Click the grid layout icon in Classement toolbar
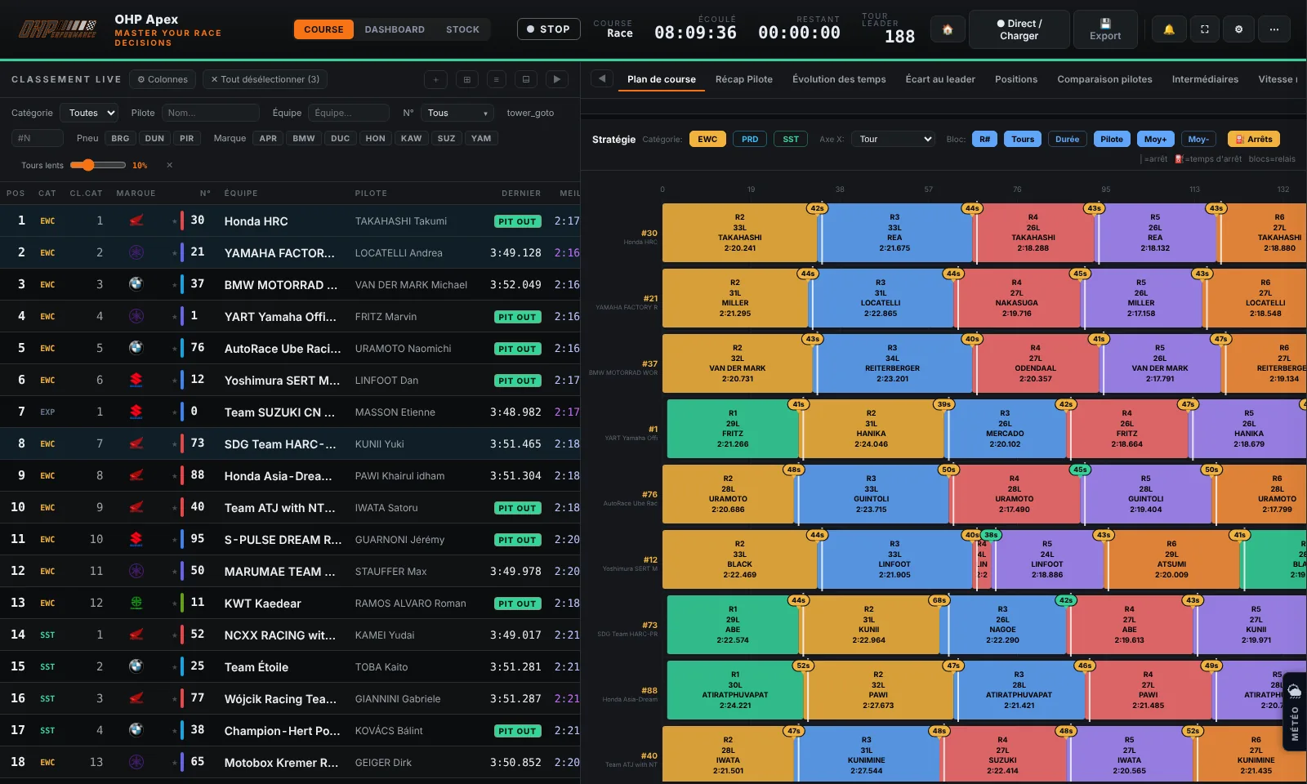The width and height of the screenshot is (1307, 784). tap(466, 79)
